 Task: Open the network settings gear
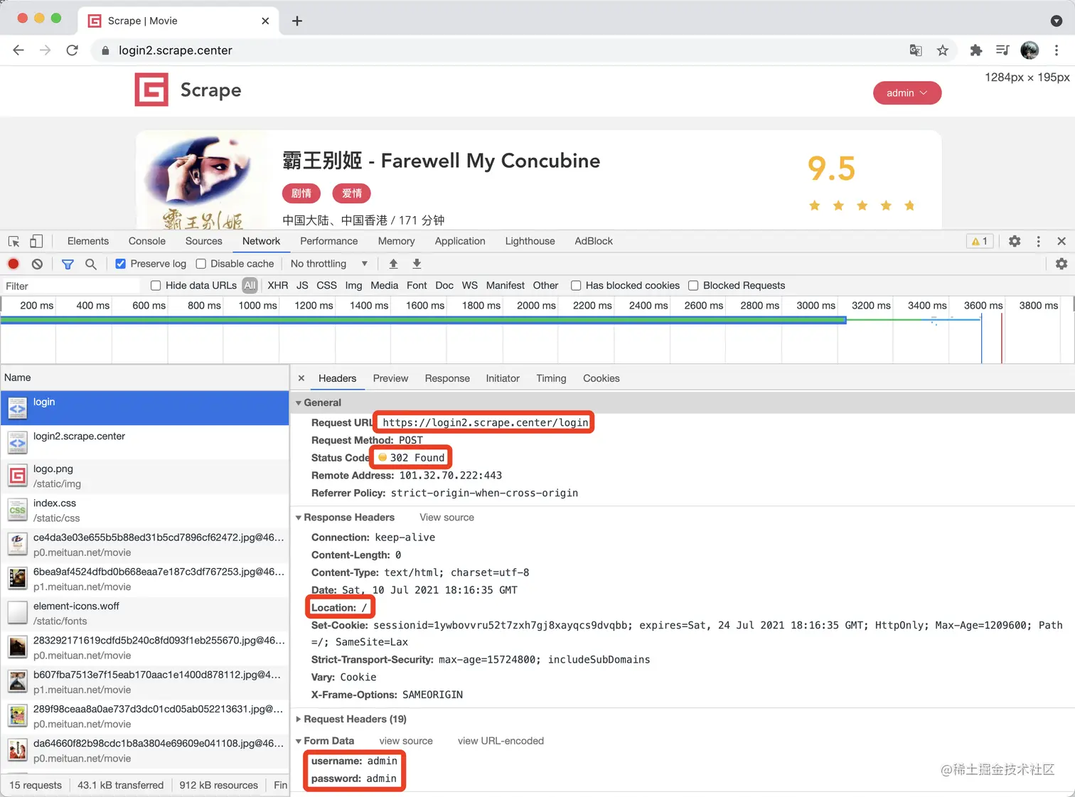tap(1061, 264)
